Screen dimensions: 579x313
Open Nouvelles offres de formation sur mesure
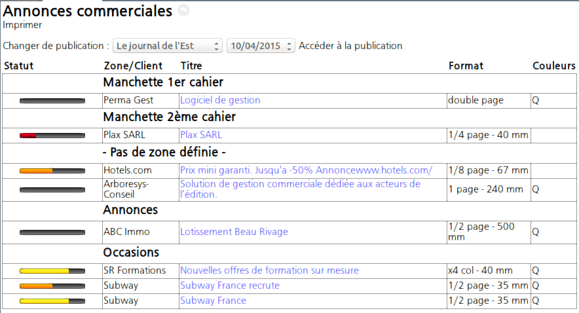[269, 270]
